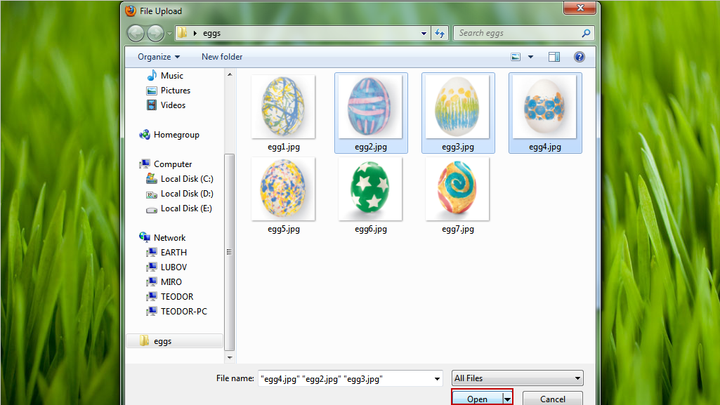Screen dimensions: 720x405
Task: Click the egg5.jpg file name label
Action: pyautogui.click(x=284, y=229)
